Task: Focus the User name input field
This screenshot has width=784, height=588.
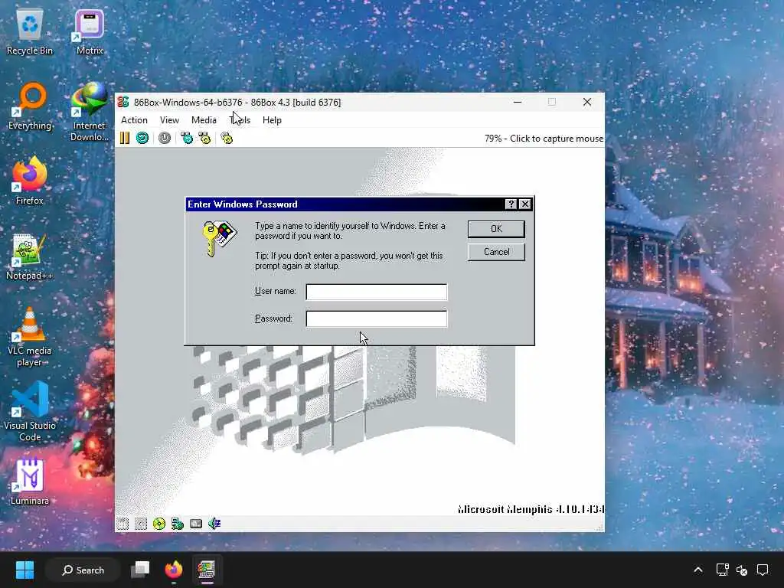Action: tap(377, 292)
